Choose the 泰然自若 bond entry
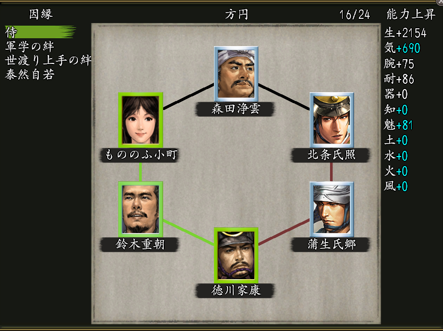 30,74
